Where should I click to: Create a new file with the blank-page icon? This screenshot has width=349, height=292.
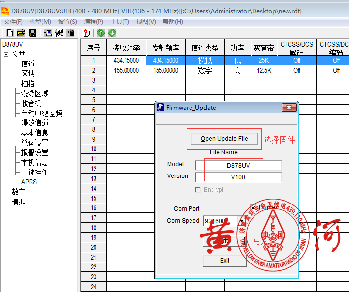pyautogui.click(x=10, y=33)
